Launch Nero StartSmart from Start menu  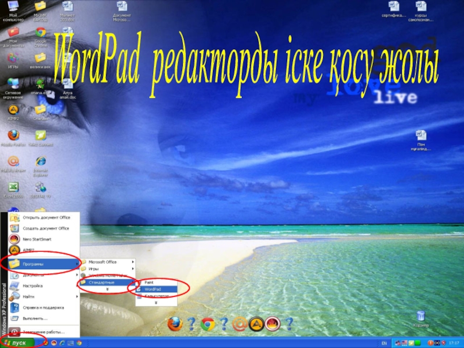pyautogui.click(x=44, y=239)
